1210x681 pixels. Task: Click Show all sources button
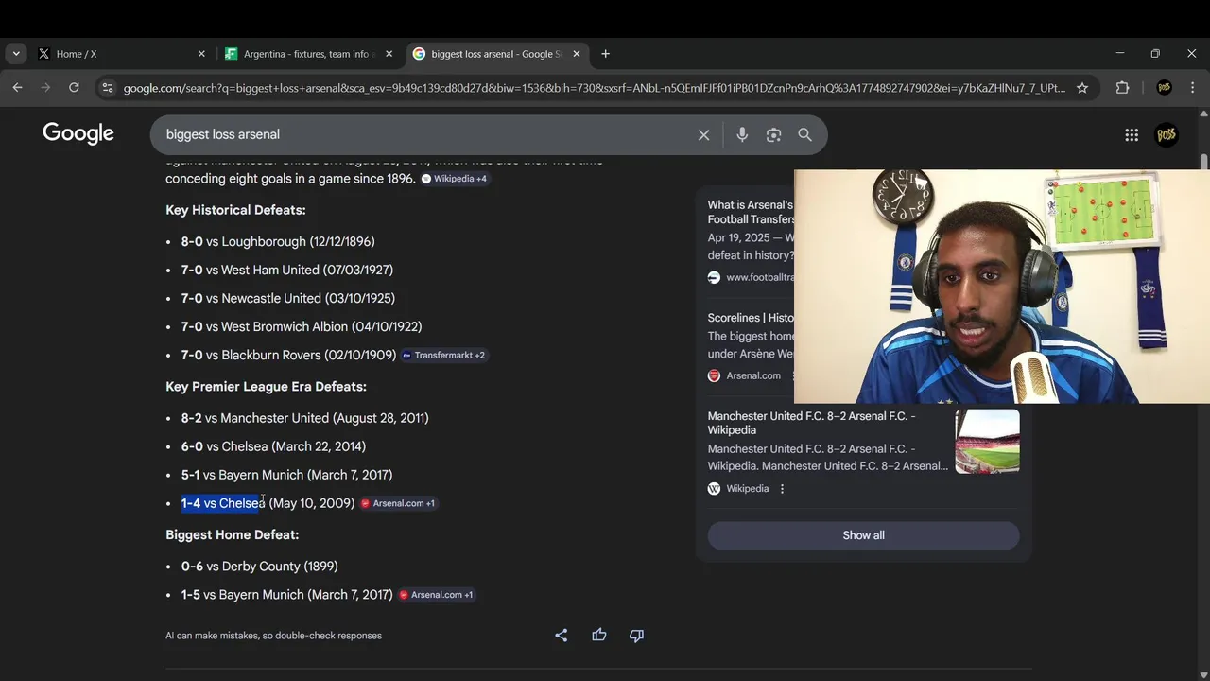(x=863, y=535)
